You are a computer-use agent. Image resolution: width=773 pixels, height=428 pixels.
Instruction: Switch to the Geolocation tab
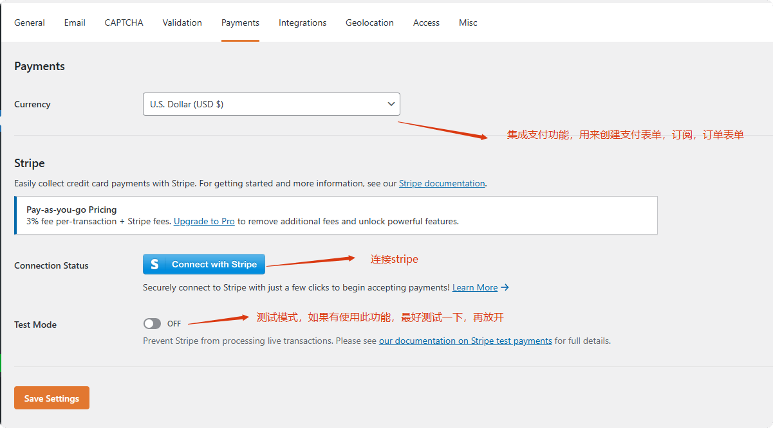pyautogui.click(x=369, y=22)
